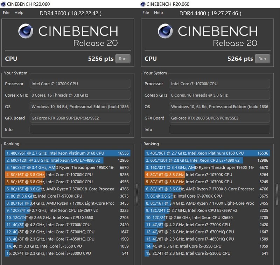Click the Cinebench sphere logo in right window

point(166,31)
